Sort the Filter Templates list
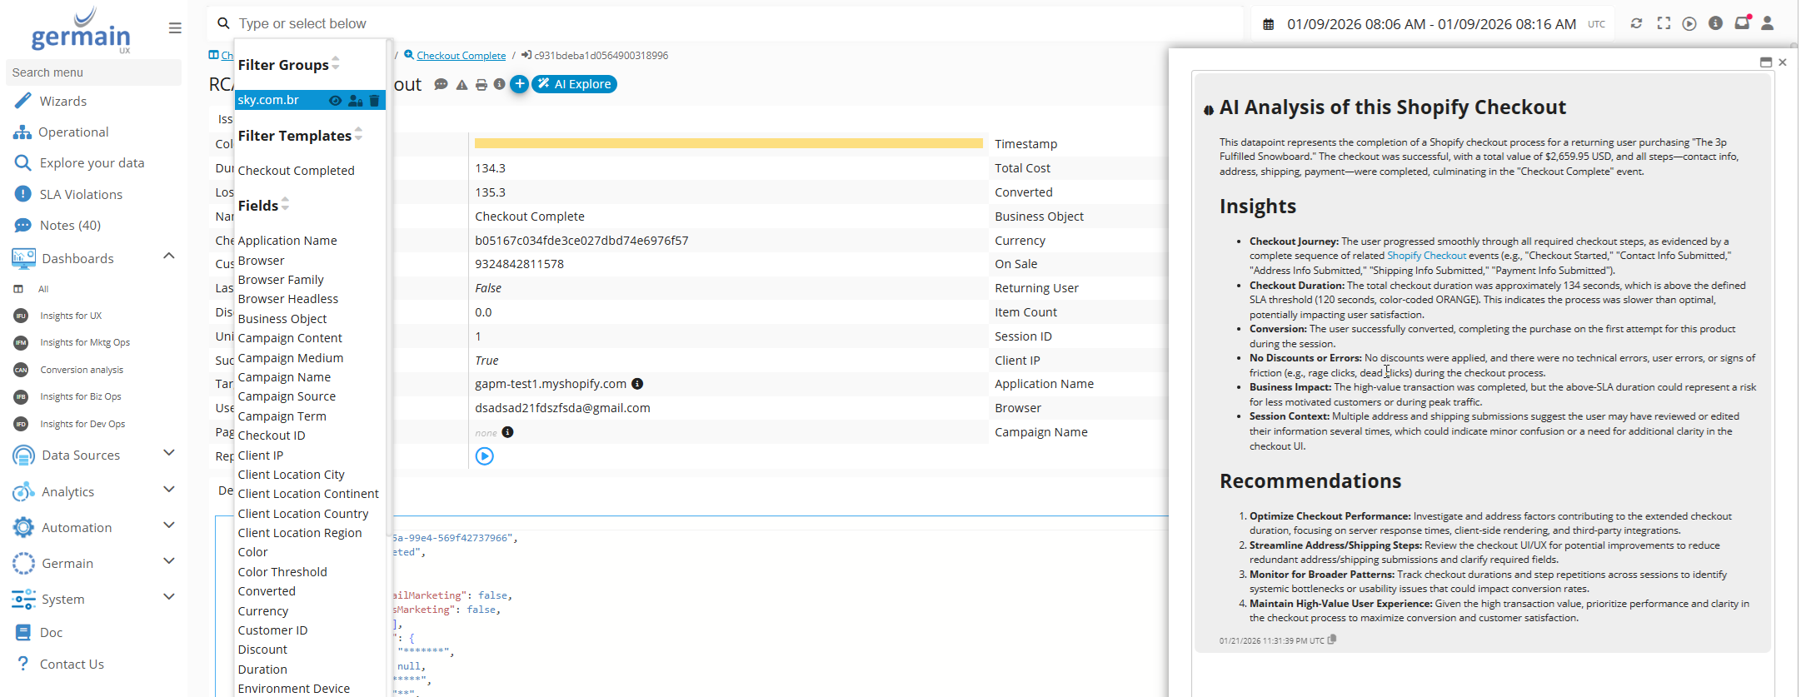Viewport: 1801px width, 697px height. [x=358, y=133]
